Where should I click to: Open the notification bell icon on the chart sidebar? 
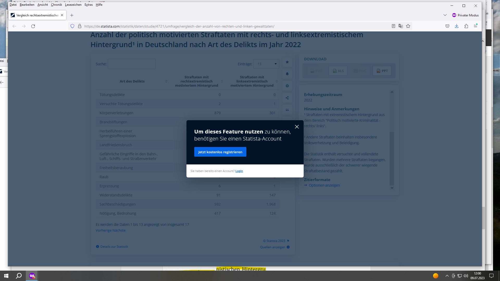pos(287,74)
